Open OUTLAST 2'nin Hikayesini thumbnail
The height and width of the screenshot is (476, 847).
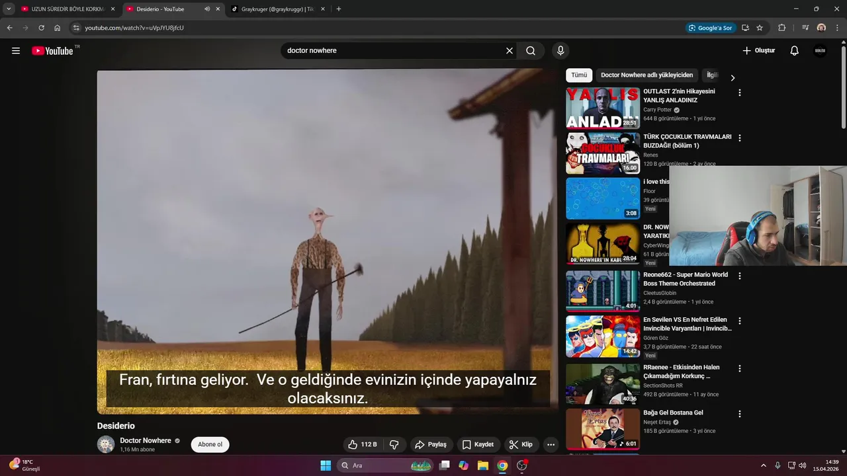[x=603, y=108]
